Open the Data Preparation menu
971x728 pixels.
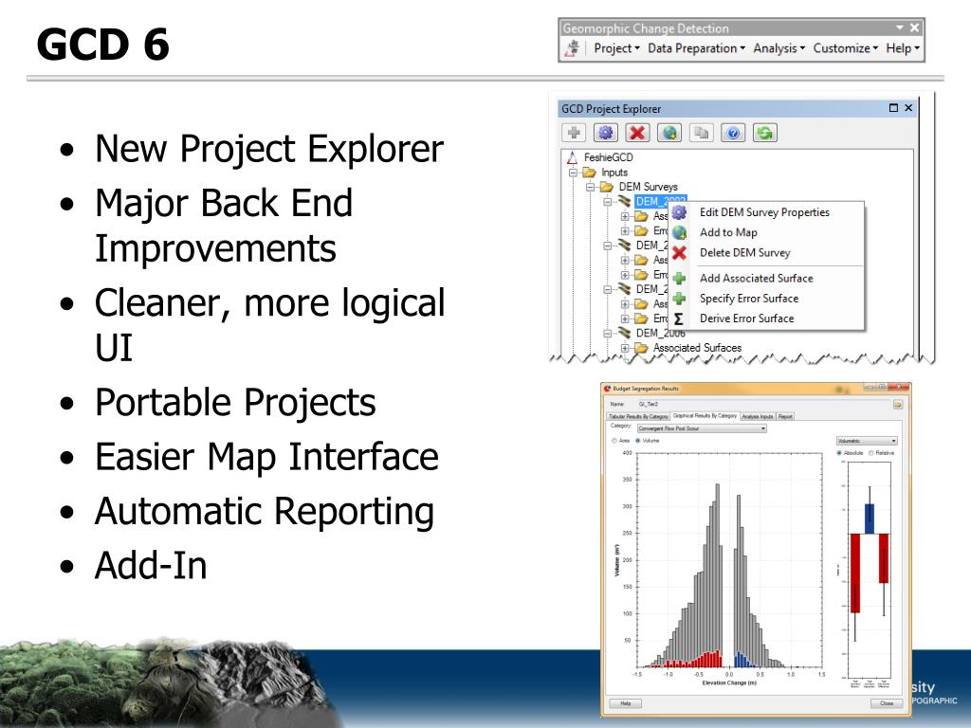coord(697,48)
